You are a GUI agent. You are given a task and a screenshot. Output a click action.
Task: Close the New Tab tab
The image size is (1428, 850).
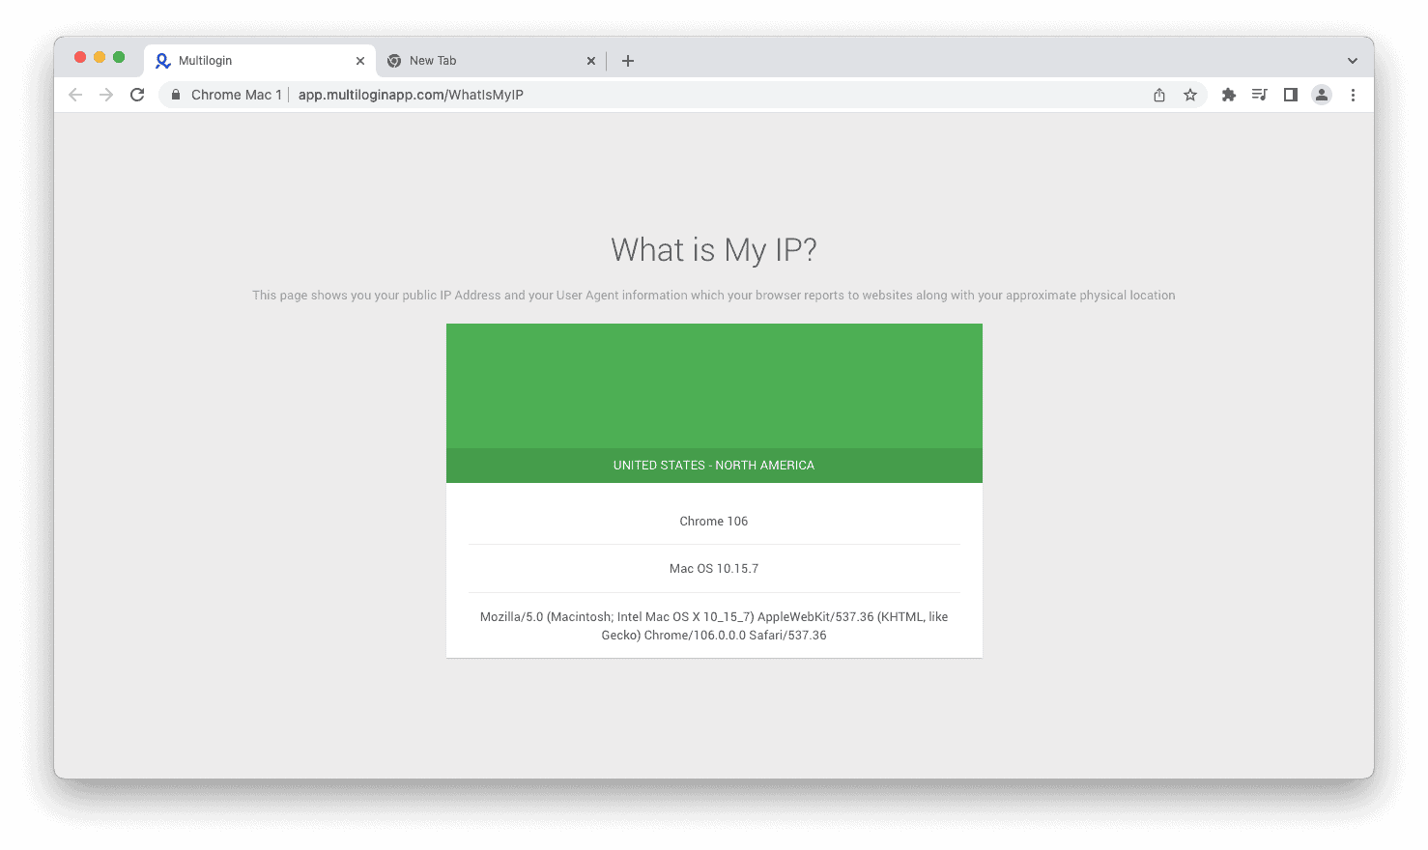[x=591, y=60]
